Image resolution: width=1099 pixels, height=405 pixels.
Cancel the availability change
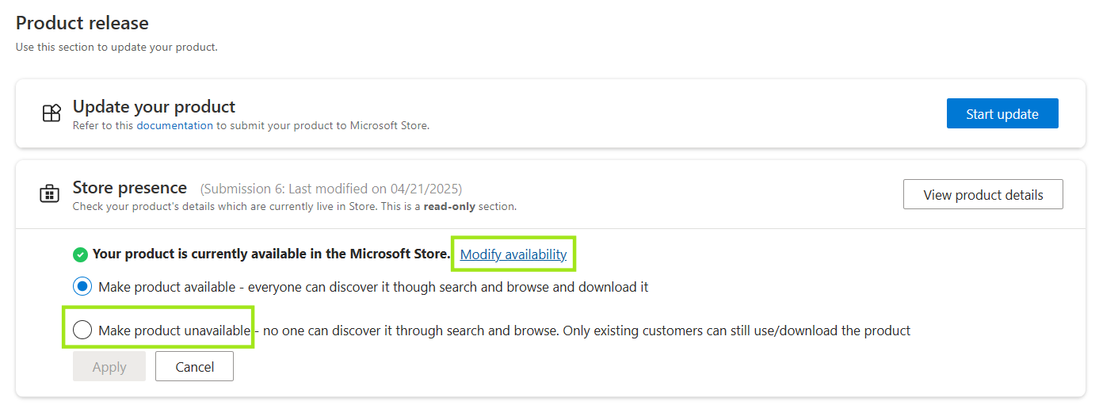(194, 366)
